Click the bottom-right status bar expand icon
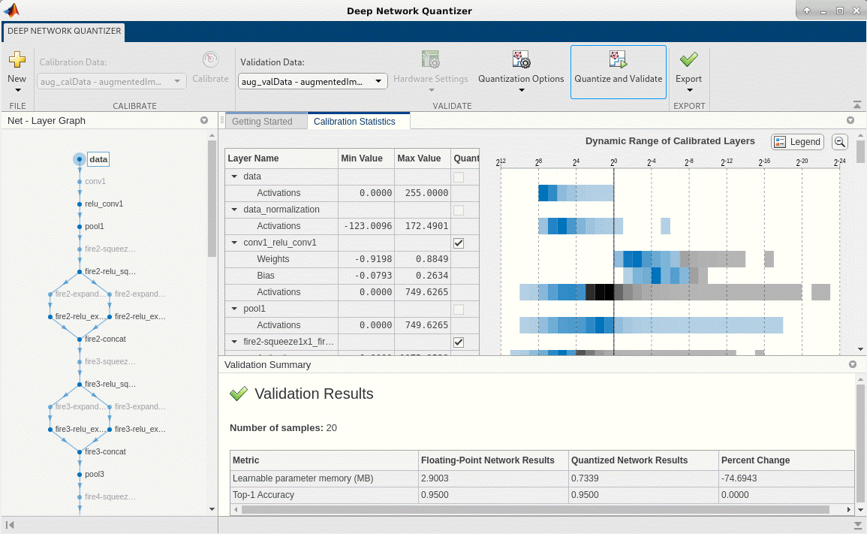The height and width of the screenshot is (534, 867). point(857,524)
